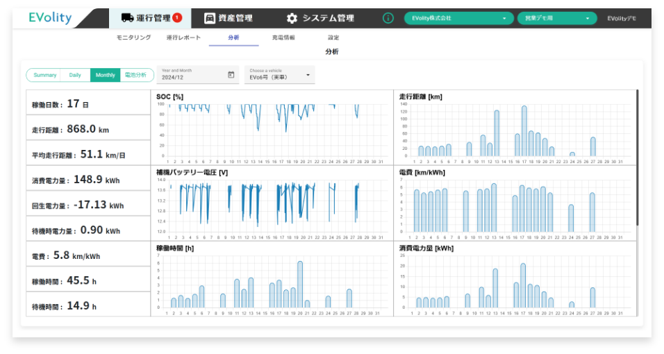Click the 分析 page heading
This screenshot has height=354, width=664.
332,51
